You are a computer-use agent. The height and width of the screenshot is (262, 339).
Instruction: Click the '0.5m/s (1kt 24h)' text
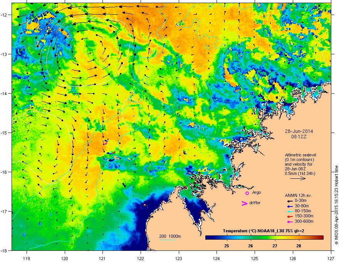point(300,173)
